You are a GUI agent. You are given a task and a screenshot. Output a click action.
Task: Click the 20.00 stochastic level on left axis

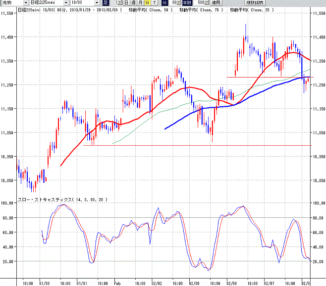point(8,261)
